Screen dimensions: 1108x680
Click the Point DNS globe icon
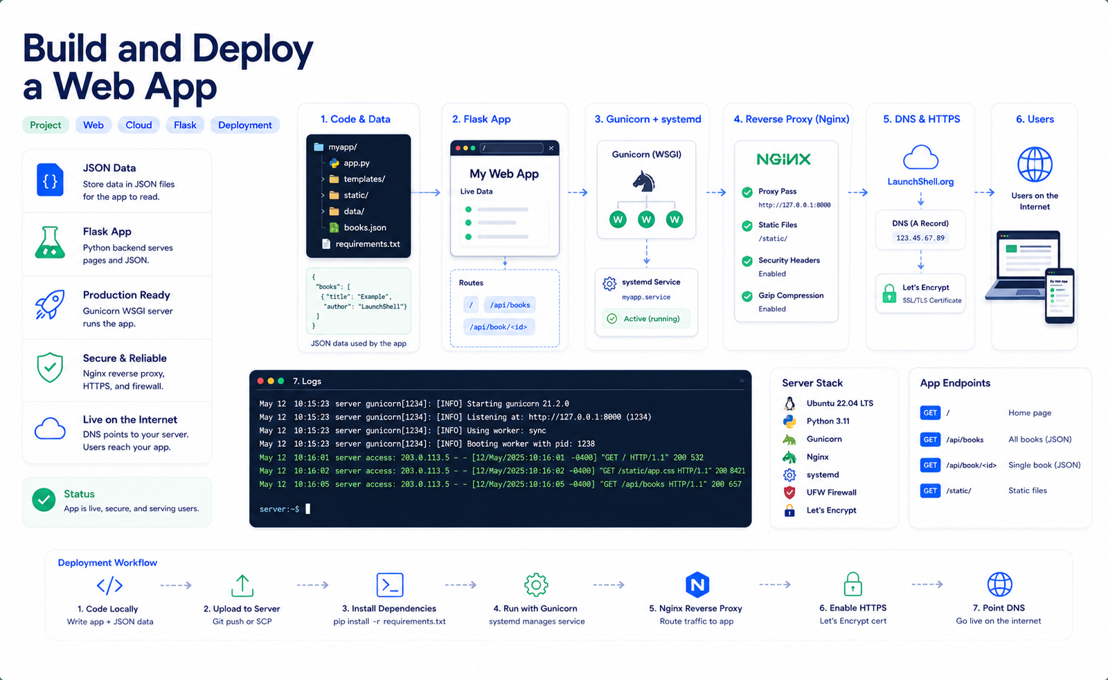point(999,585)
